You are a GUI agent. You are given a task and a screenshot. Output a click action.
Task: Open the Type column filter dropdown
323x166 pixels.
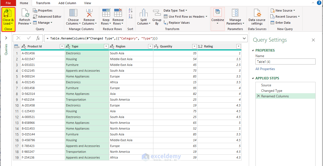point(106,47)
